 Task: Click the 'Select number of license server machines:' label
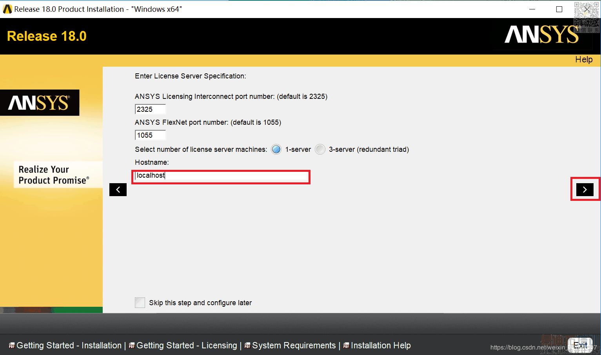[x=201, y=149]
